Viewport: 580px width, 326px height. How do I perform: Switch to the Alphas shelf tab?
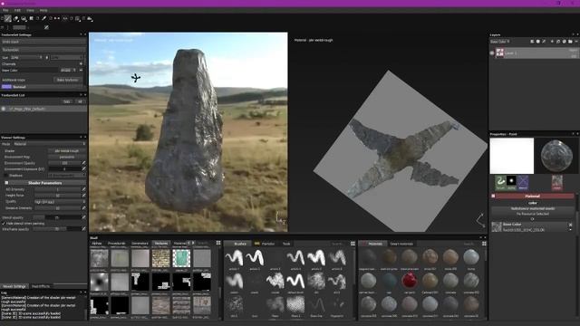[x=97, y=244]
